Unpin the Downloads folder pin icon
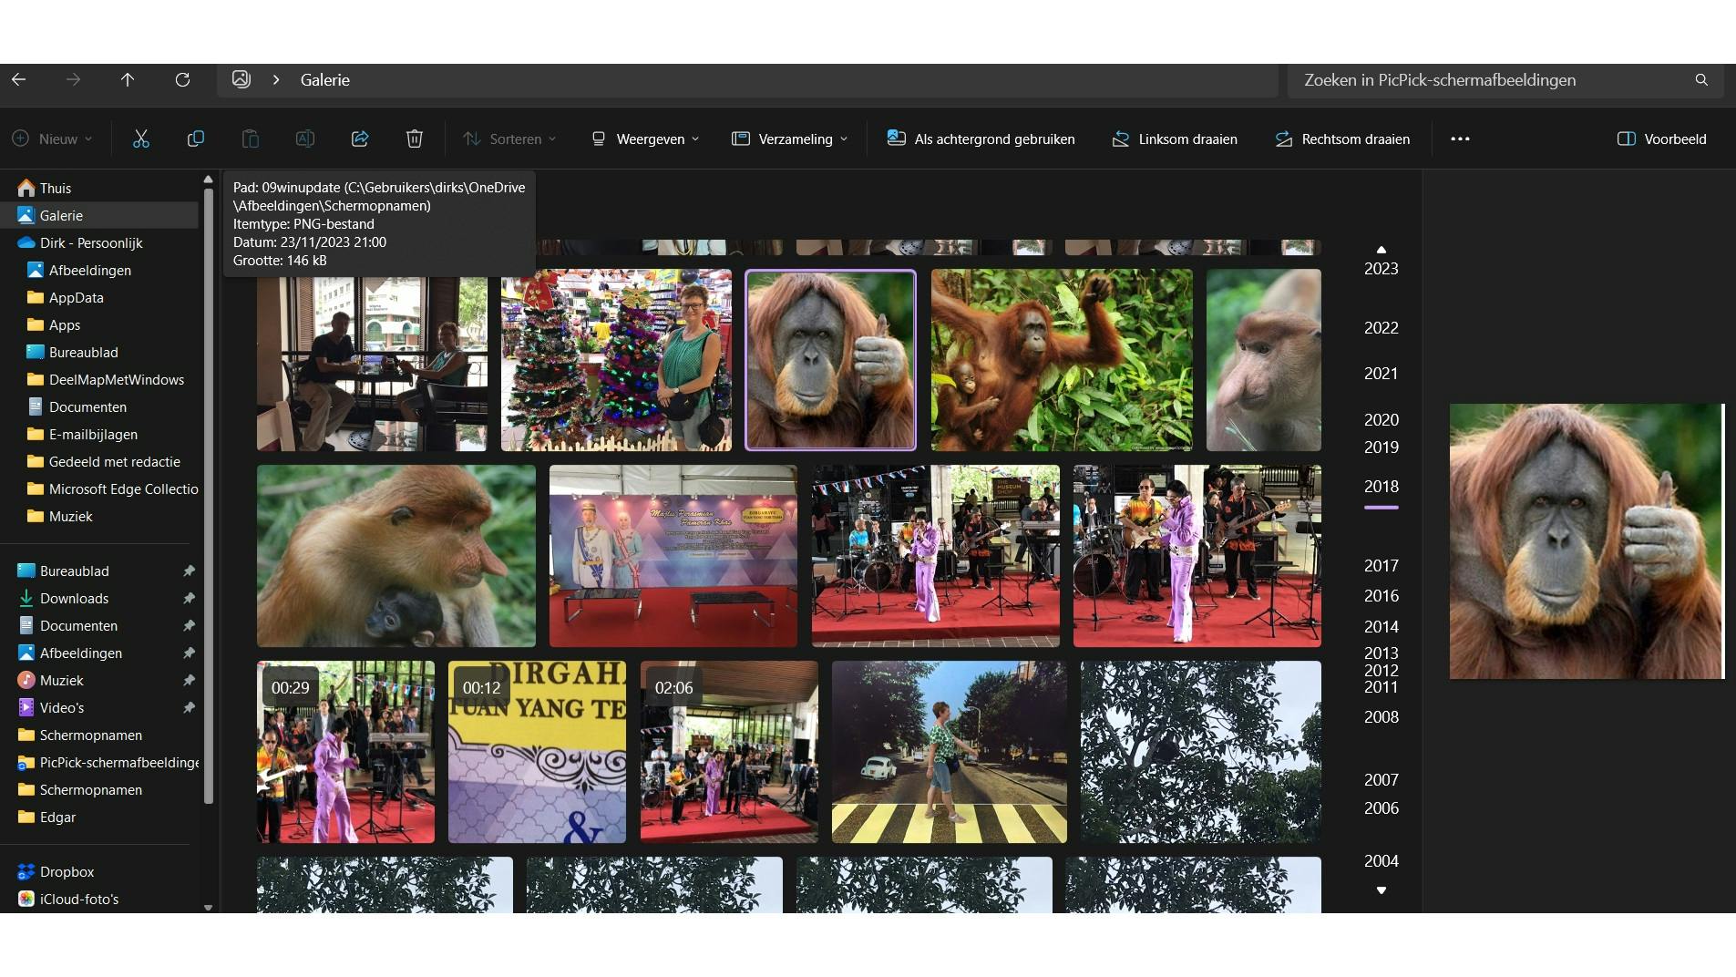Viewport: 1736px width, 977px height. point(189,598)
